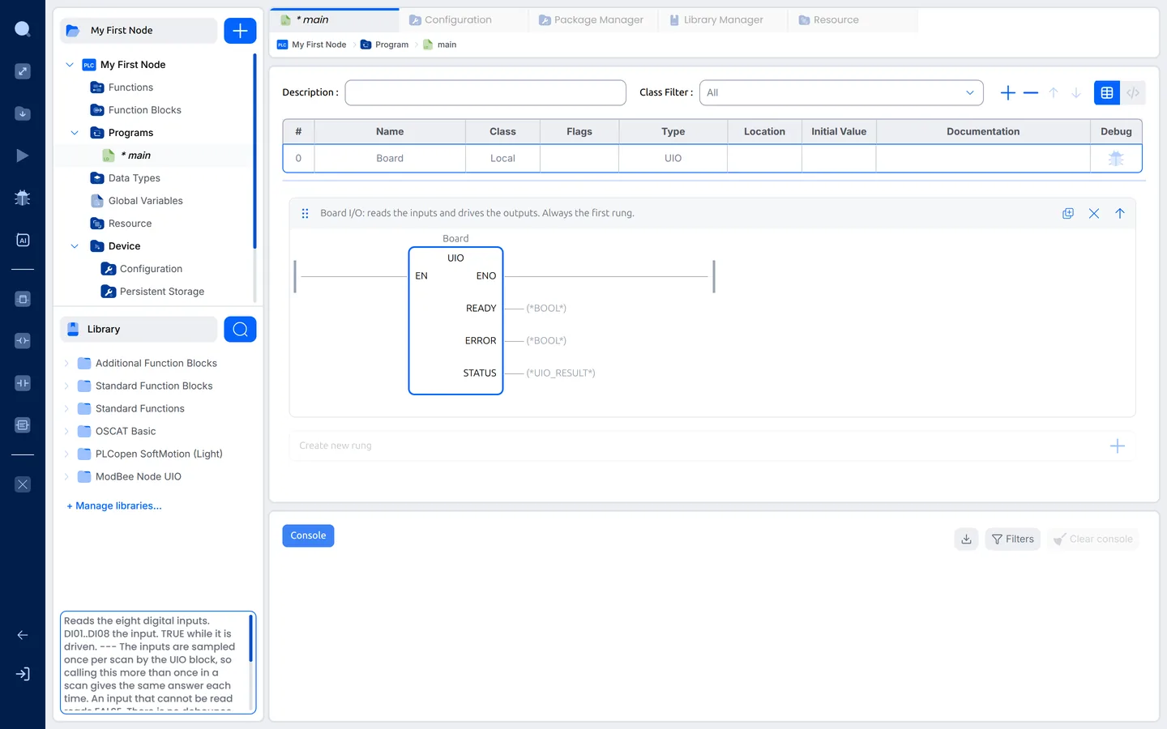Screen dimensions: 1167x729
Task: Open the AI assistant icon in the sidebar
Action: pos(23,240)
